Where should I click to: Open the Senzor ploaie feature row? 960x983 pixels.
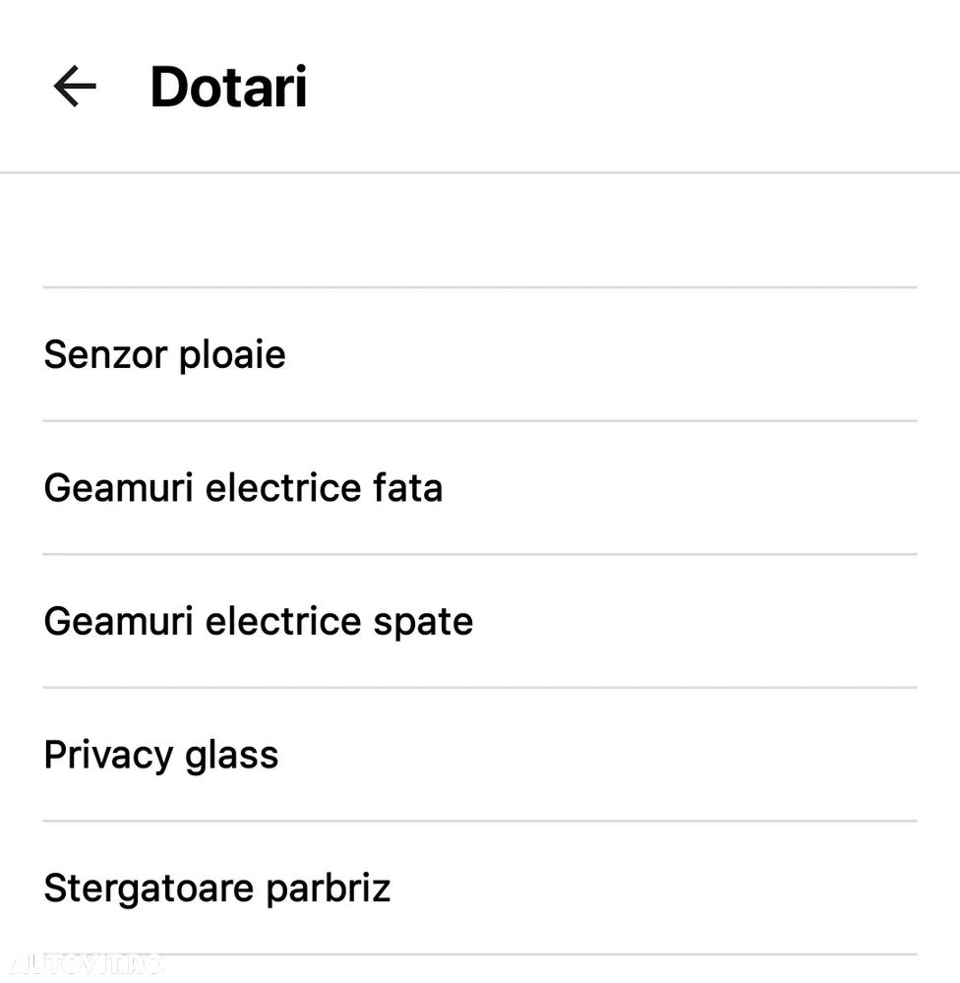pyautogui.click(x=479, y=354)
